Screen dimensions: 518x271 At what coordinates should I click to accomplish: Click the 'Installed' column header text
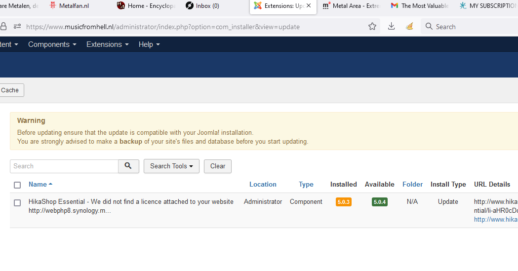point(344,184)
